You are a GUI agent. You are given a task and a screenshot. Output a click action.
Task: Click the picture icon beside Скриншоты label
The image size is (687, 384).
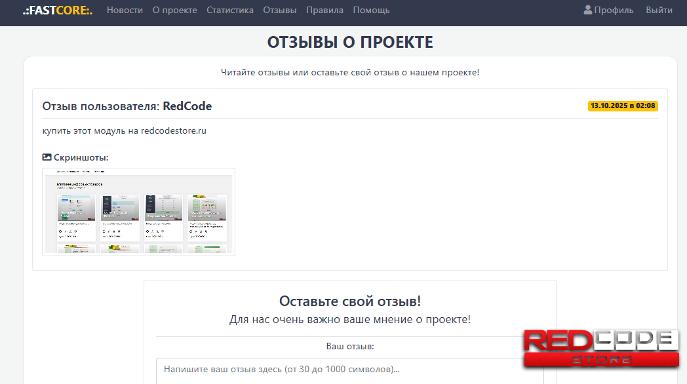46,157
